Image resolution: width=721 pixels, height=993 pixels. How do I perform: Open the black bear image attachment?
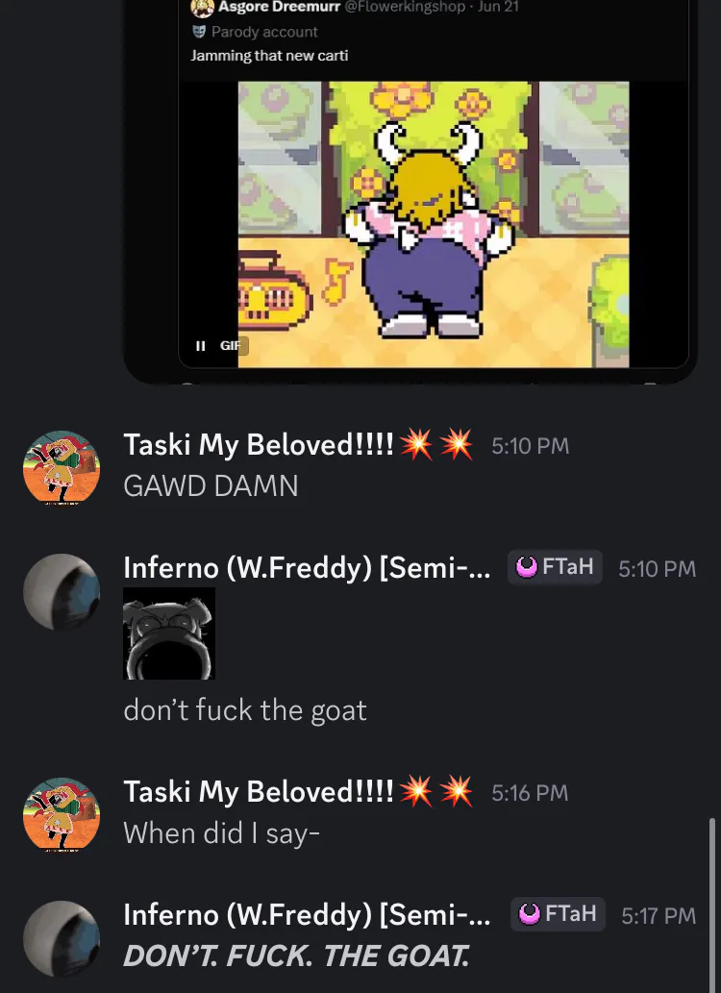pyautogui.click(x=169, y=633)
